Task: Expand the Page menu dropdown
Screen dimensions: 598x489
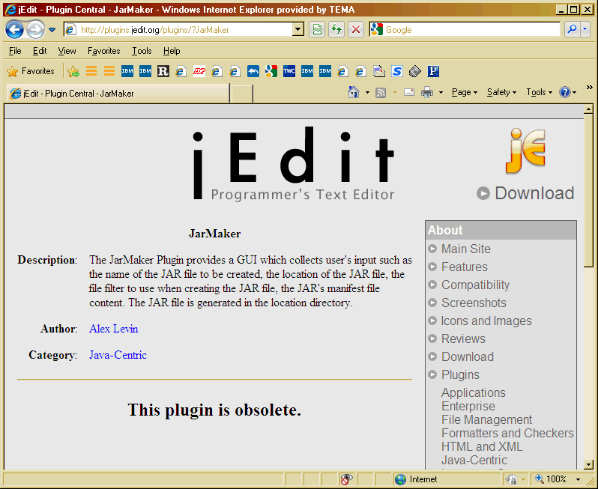Action: (465, 92)
